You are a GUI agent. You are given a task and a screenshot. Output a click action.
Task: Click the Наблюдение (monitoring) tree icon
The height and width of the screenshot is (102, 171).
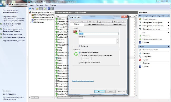point(33,22)
